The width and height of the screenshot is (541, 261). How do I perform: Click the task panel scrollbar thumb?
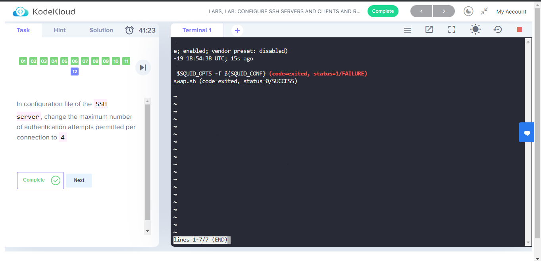(148, 162)
